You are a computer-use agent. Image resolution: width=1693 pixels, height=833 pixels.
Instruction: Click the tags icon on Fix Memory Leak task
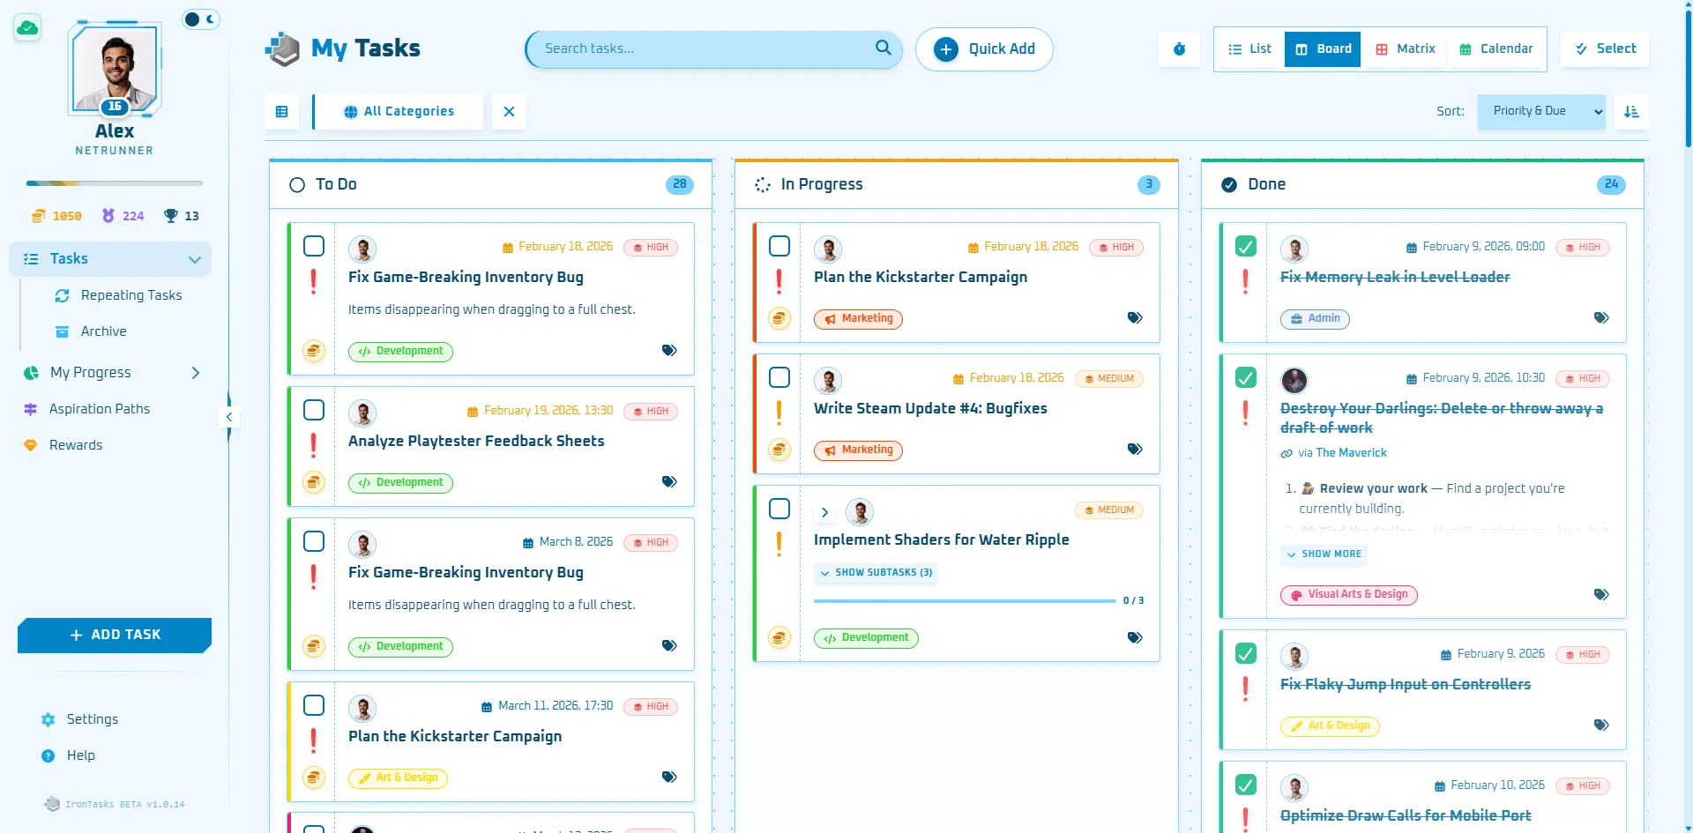(x=1601, y=318)
